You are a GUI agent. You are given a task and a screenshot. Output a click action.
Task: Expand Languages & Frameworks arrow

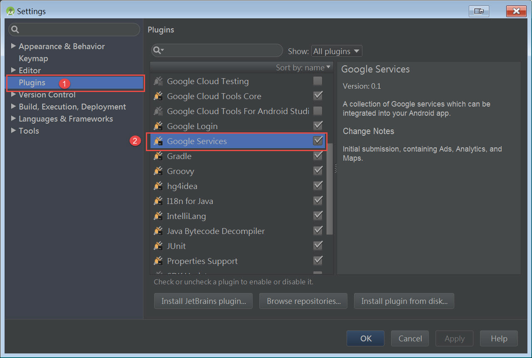click(13, 119)
